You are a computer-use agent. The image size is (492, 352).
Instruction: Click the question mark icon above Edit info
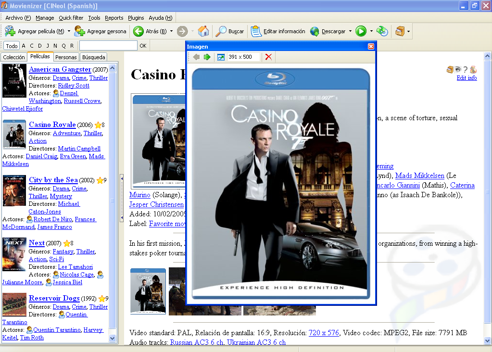[466, 70]
